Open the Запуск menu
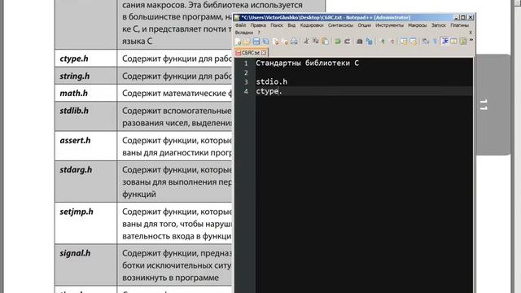521x293 pixels. click(439, 25)
